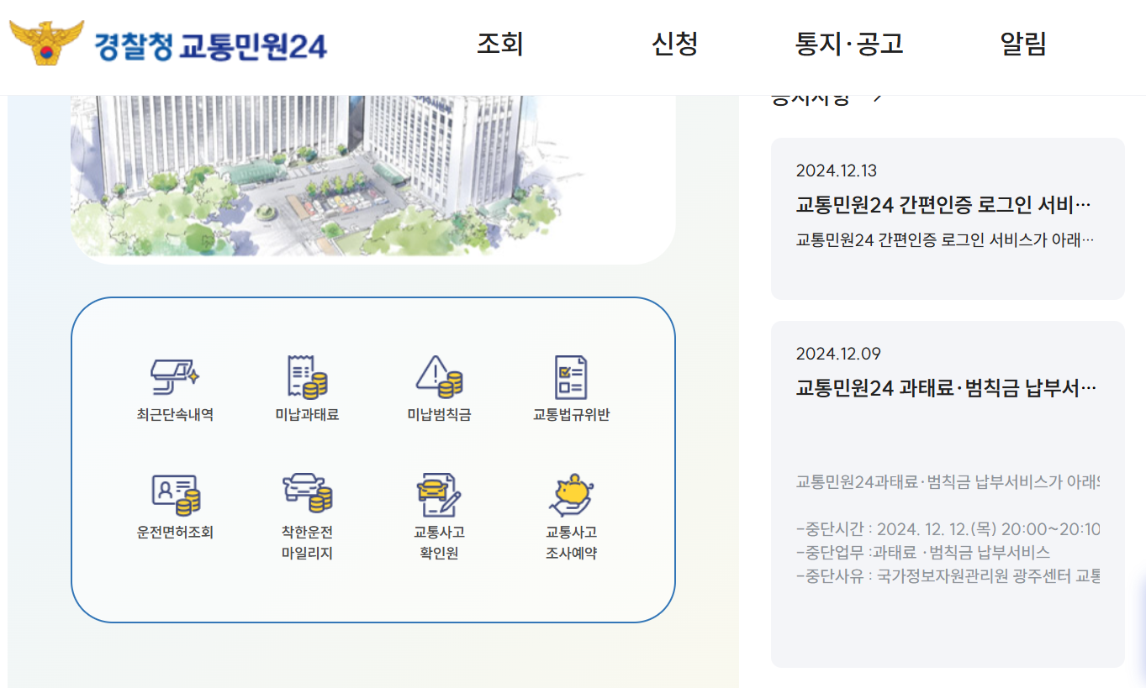
Task: Click the 최근단속내역 label
Action: point(175,415)
